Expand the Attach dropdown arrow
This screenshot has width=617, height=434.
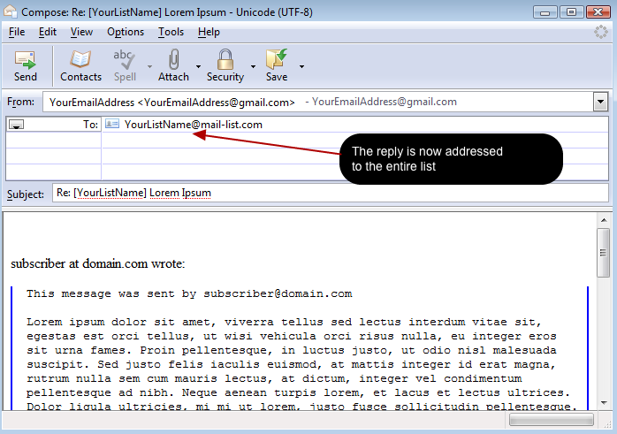coord(198,66)
